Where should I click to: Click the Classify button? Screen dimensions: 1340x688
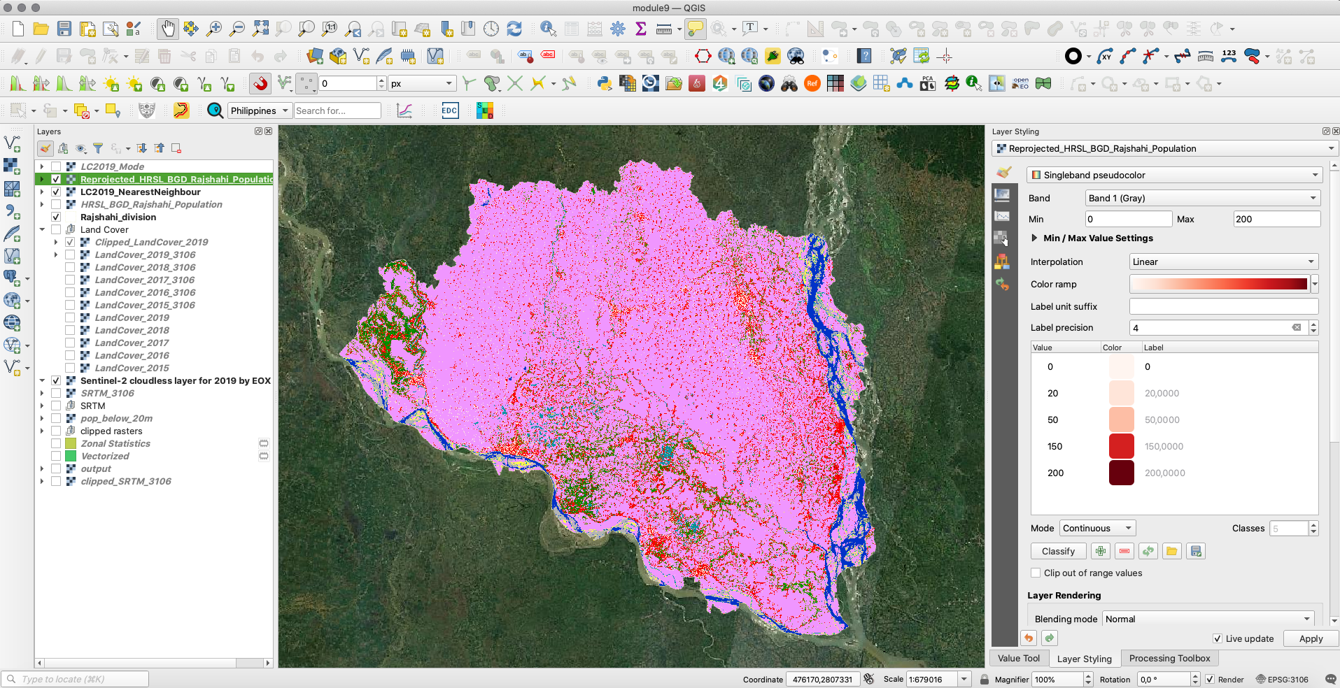point(1058,551)
